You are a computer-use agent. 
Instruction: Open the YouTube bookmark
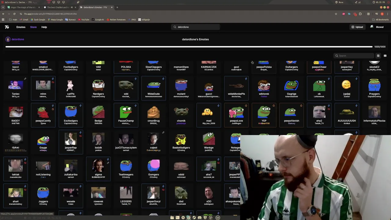pyautogui.click(x=84, y=20)
